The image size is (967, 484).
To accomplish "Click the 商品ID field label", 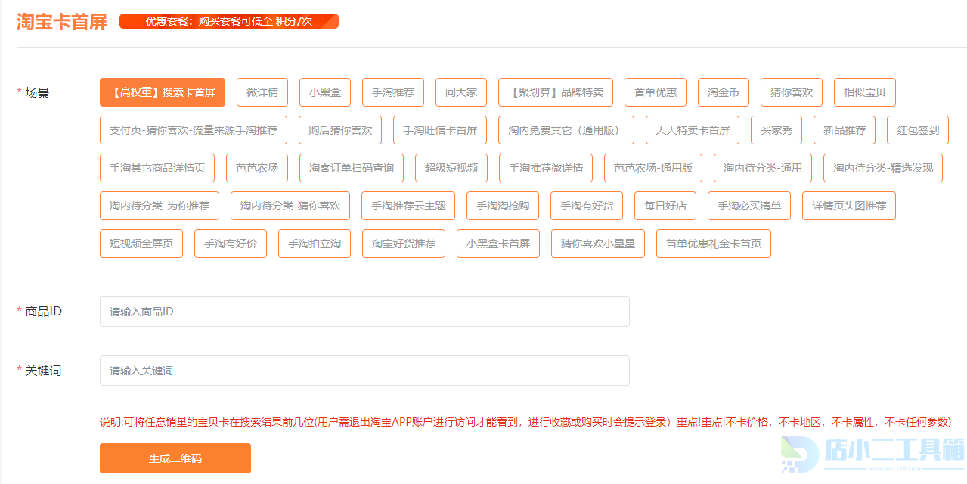I will [43, 311].
